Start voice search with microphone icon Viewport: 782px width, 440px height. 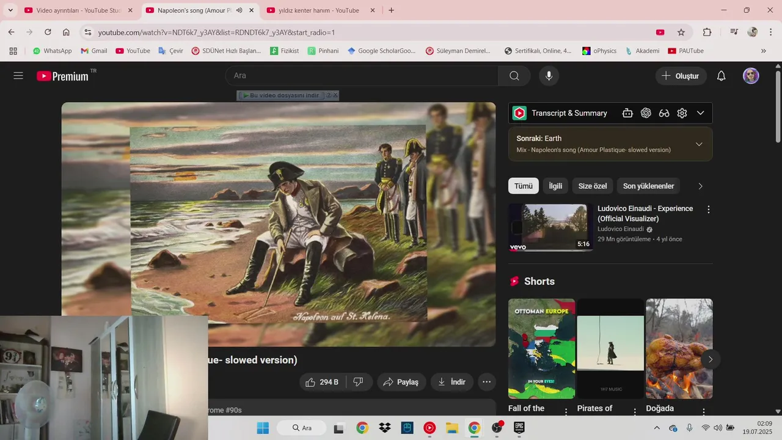pyautogui.click(x=549, y=76)
